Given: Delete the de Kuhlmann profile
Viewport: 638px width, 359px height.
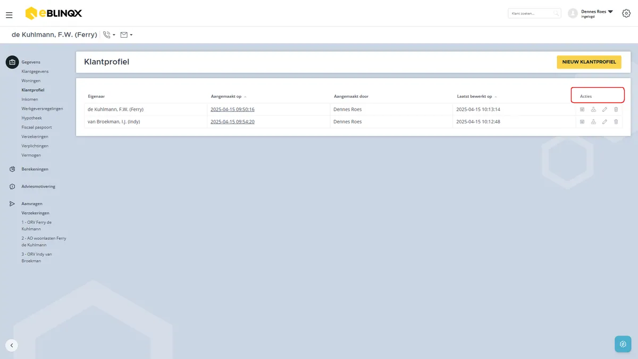Looking at the screenshot, I should point(616,110).
